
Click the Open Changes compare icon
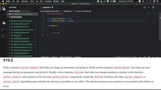pyautogui.click(x=144, y=7)
